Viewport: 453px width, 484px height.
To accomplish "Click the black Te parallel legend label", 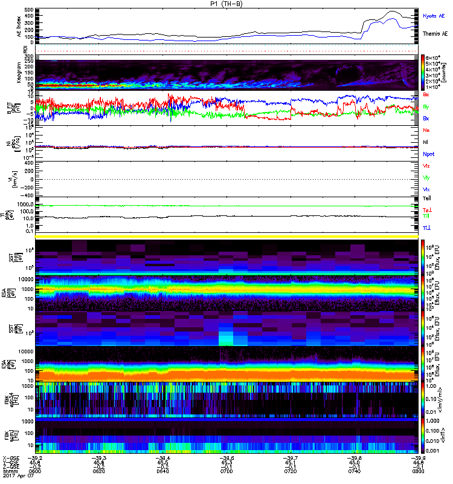I will [427, 198].
